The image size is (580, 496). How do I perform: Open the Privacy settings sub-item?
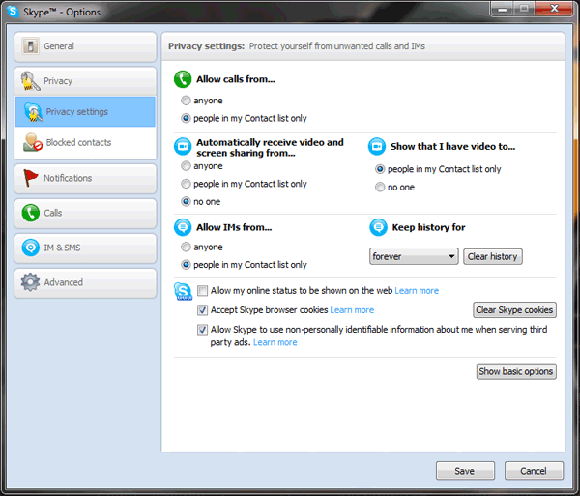(77, 112)
